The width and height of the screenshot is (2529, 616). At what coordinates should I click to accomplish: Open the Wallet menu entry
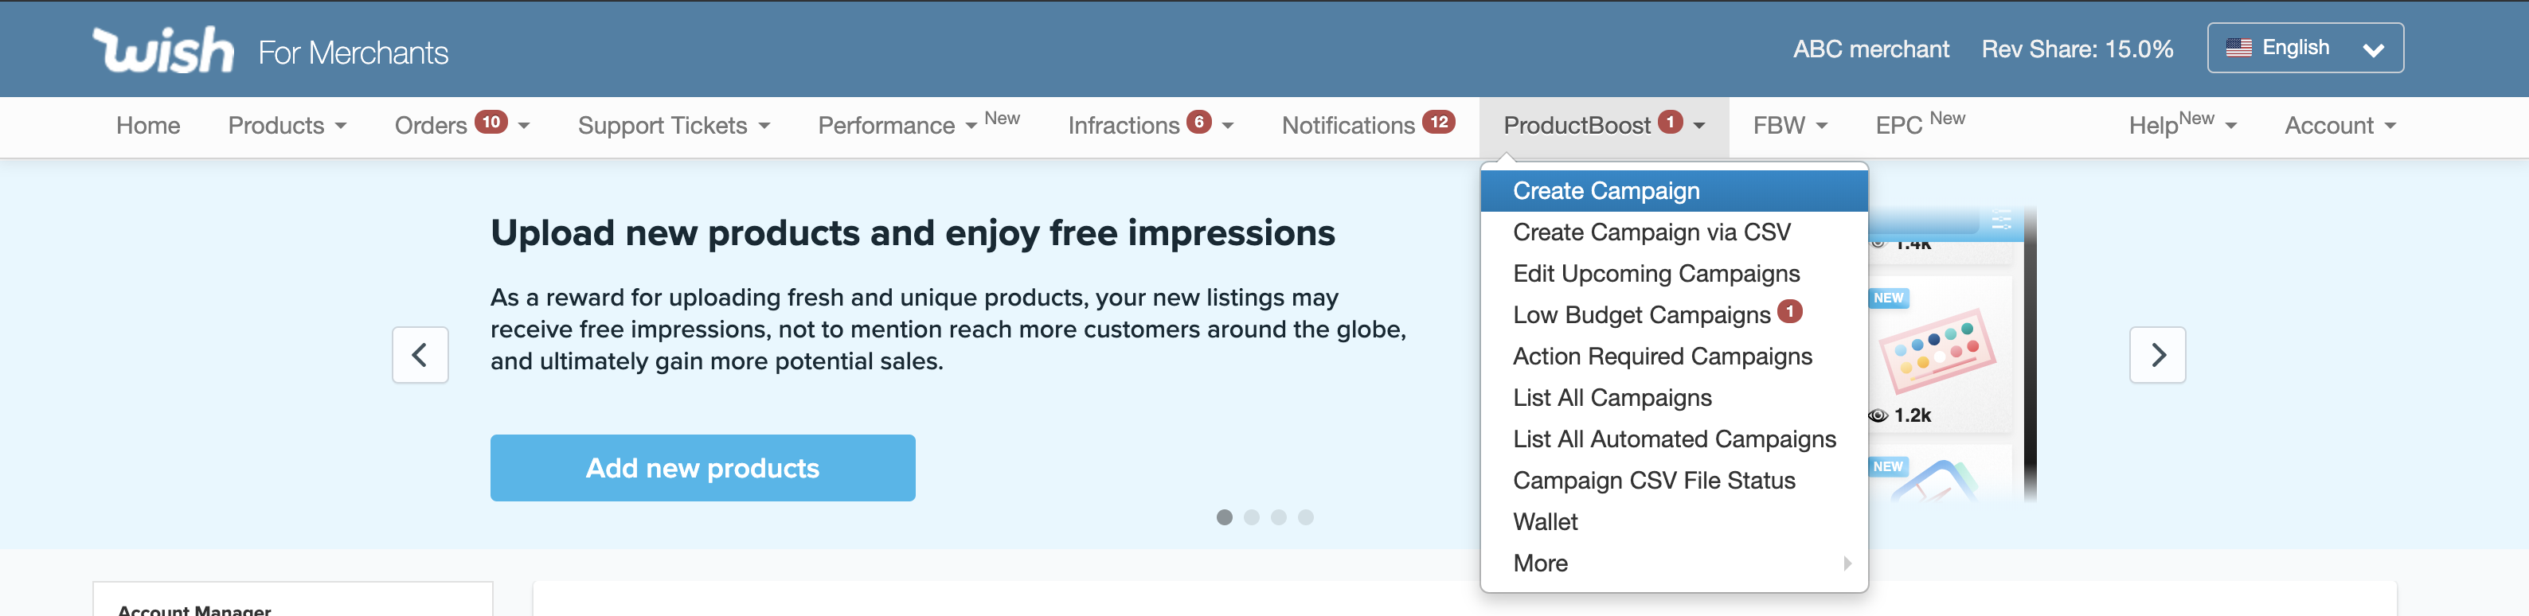(1546, 522)
